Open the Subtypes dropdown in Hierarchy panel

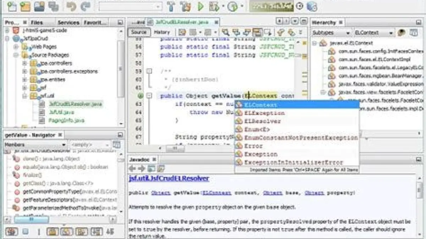[x=331, y=33]
